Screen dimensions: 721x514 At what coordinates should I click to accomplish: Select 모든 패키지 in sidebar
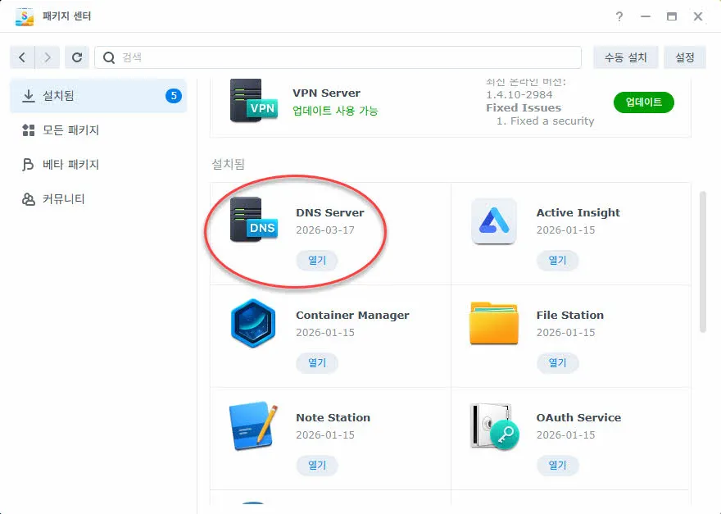coord(98,130)
